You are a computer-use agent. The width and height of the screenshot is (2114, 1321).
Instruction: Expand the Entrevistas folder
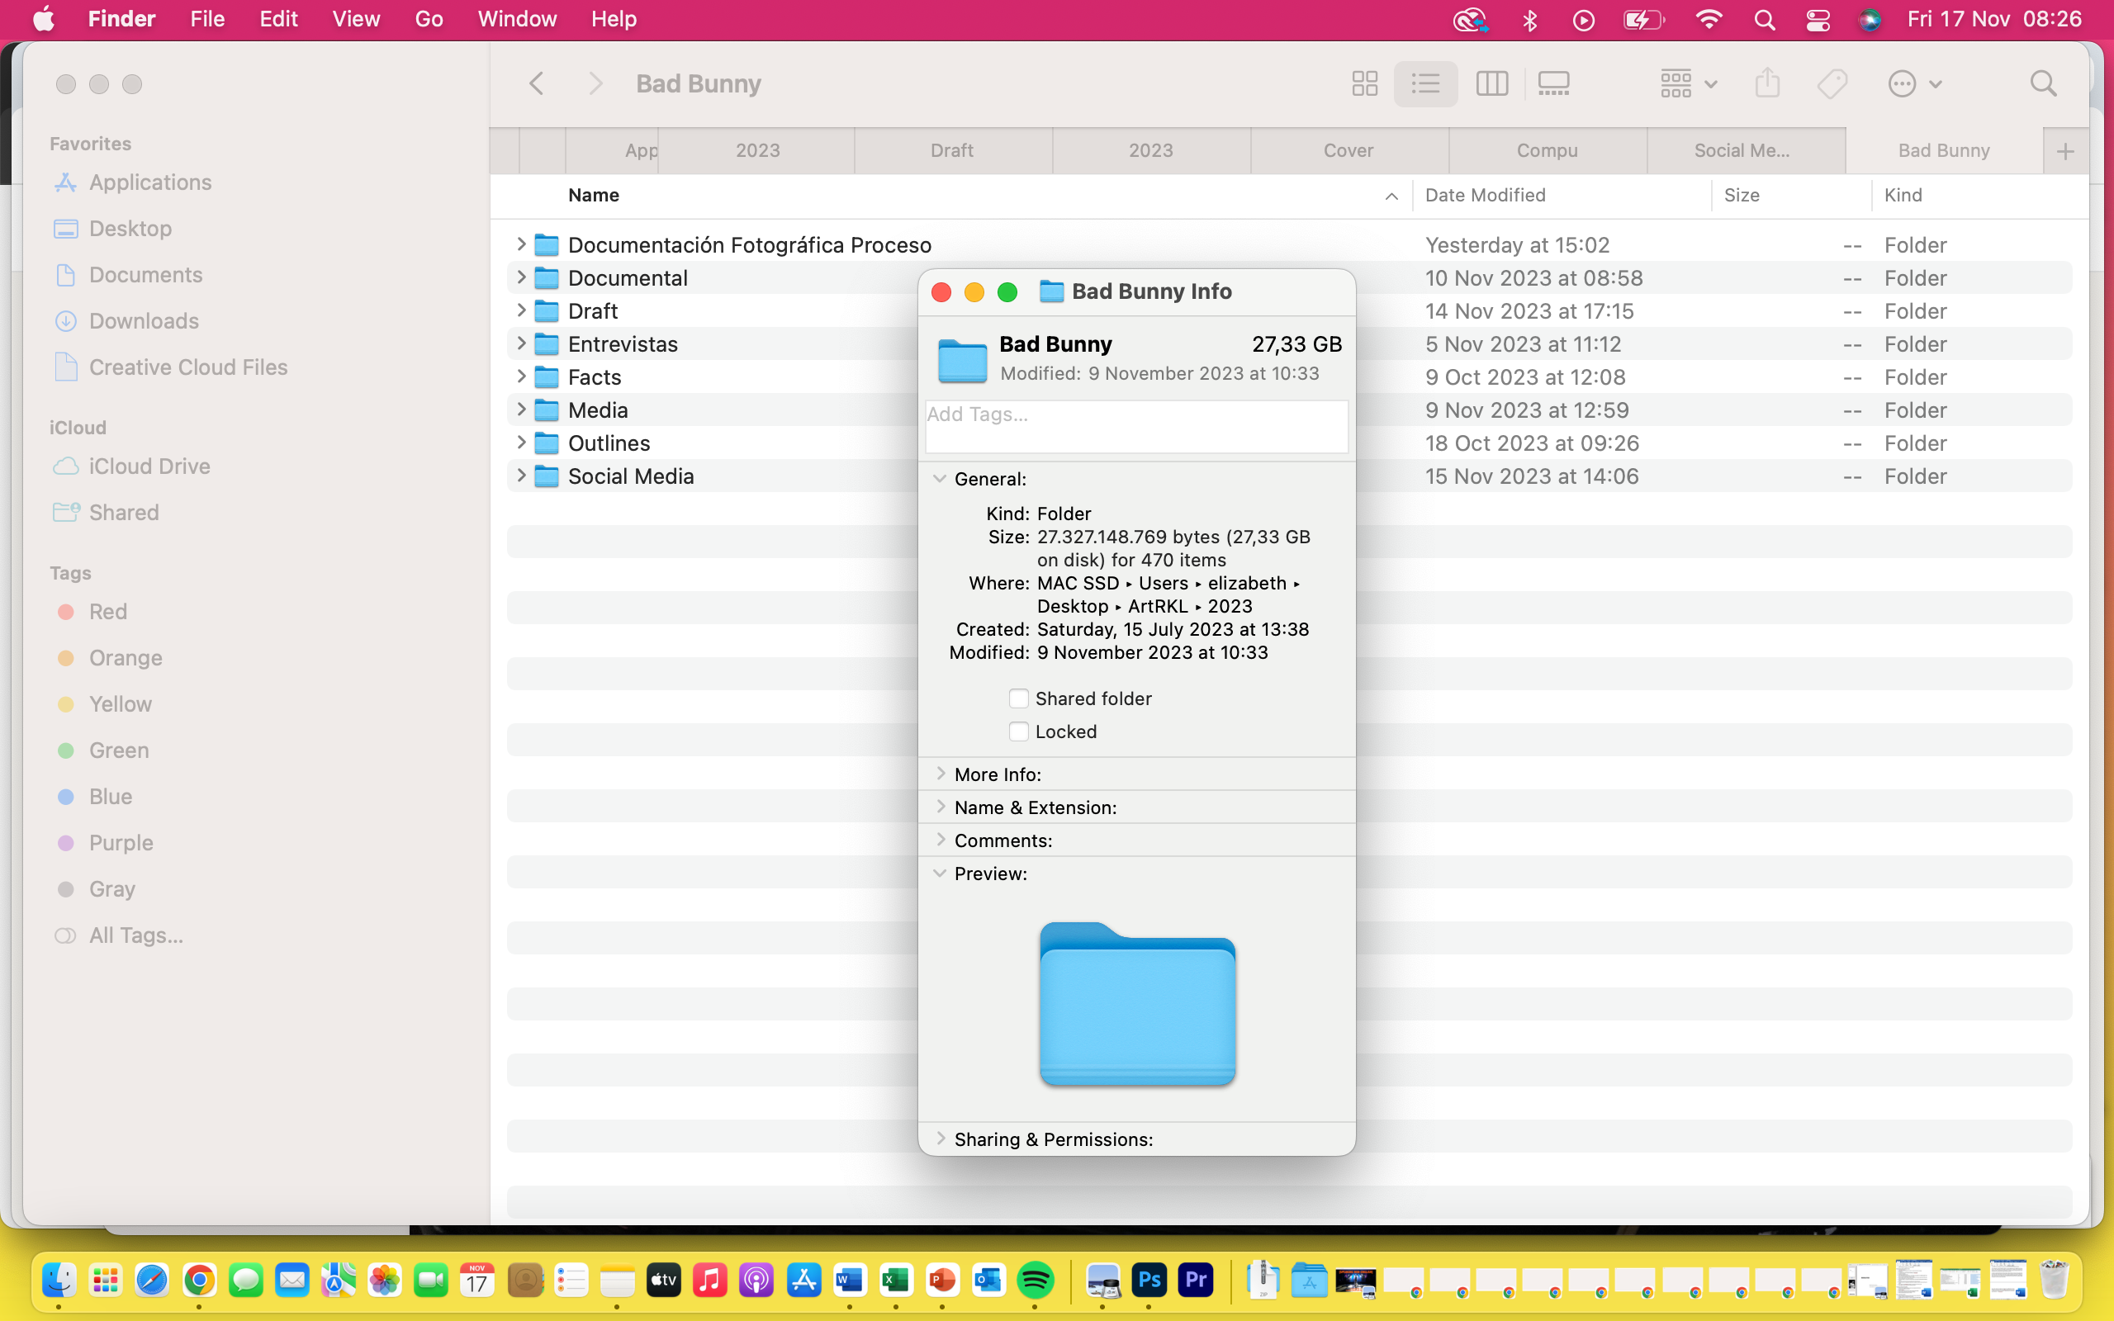[522, 343]
